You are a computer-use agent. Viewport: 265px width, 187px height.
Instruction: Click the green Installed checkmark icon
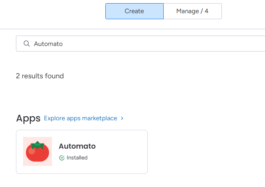coord(61,158)
